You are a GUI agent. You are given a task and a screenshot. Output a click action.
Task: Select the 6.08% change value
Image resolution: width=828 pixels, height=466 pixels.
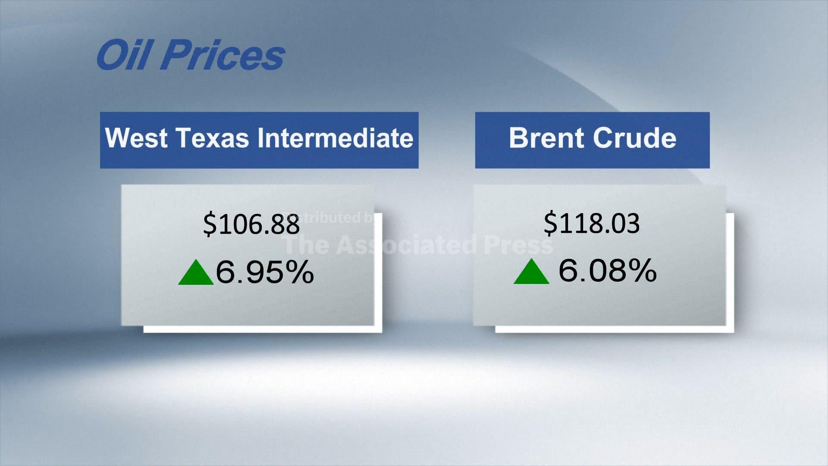[607, 271]
